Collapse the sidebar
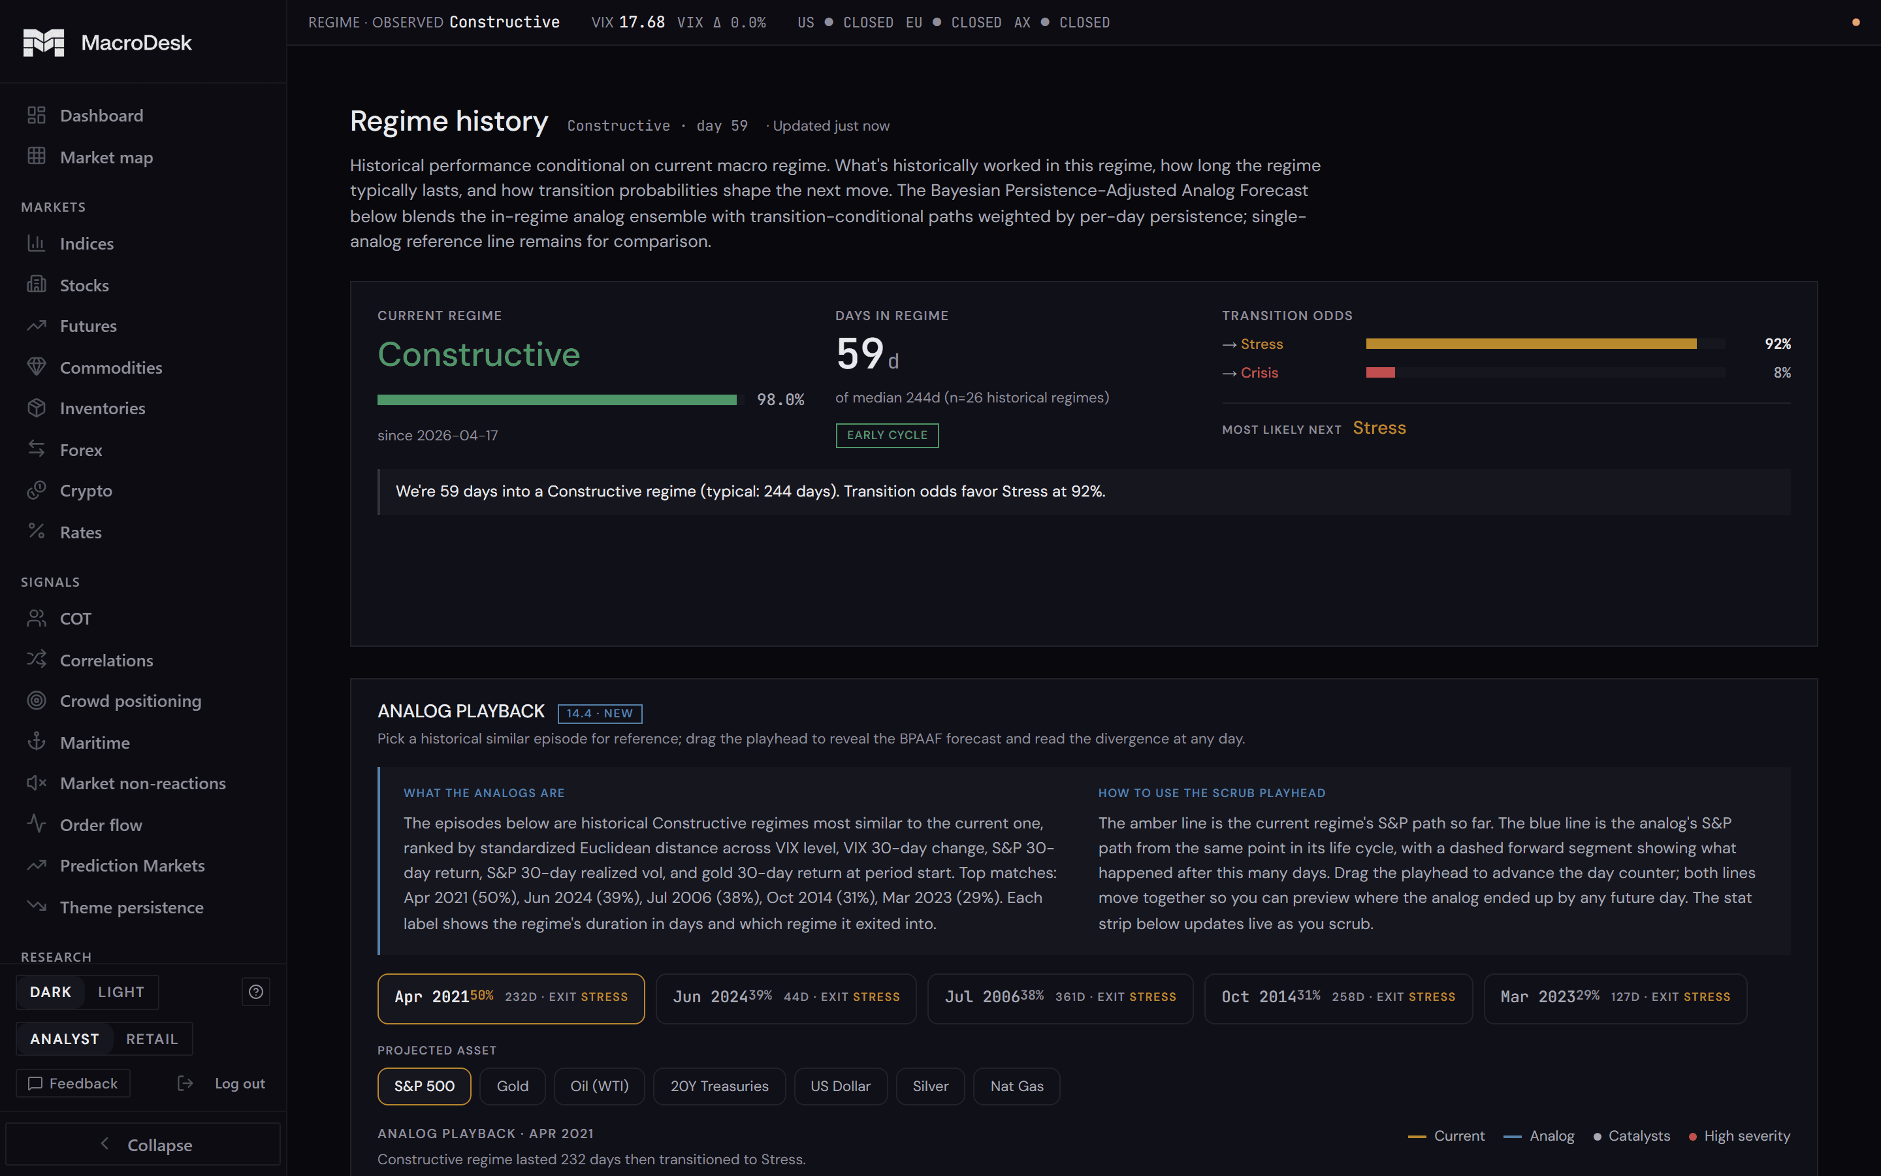 pyautogui.click(x=143, y=1144)
